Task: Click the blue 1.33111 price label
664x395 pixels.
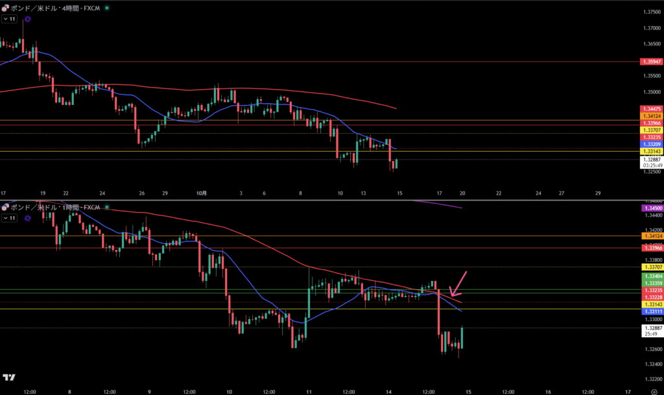Action: click(650, 312)
